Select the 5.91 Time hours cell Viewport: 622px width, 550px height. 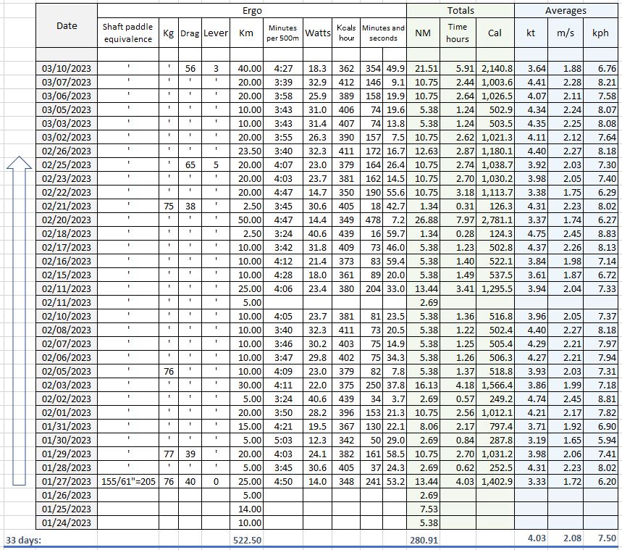click(x=458, y=68)
